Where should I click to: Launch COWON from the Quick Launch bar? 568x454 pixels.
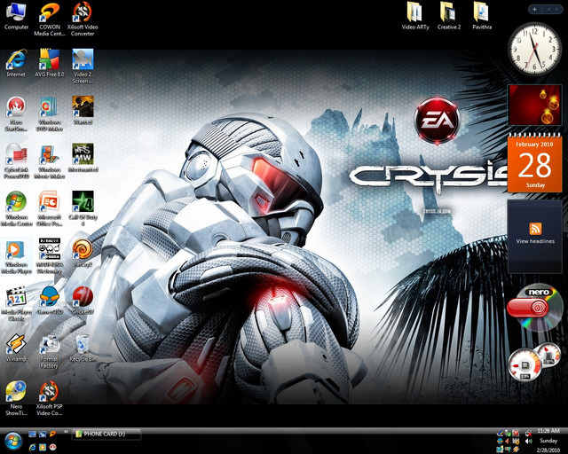53,434
